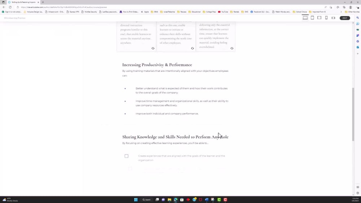Open the 'Amazon.com' bookmark
361x203 pixels.
tap(55, 12)
